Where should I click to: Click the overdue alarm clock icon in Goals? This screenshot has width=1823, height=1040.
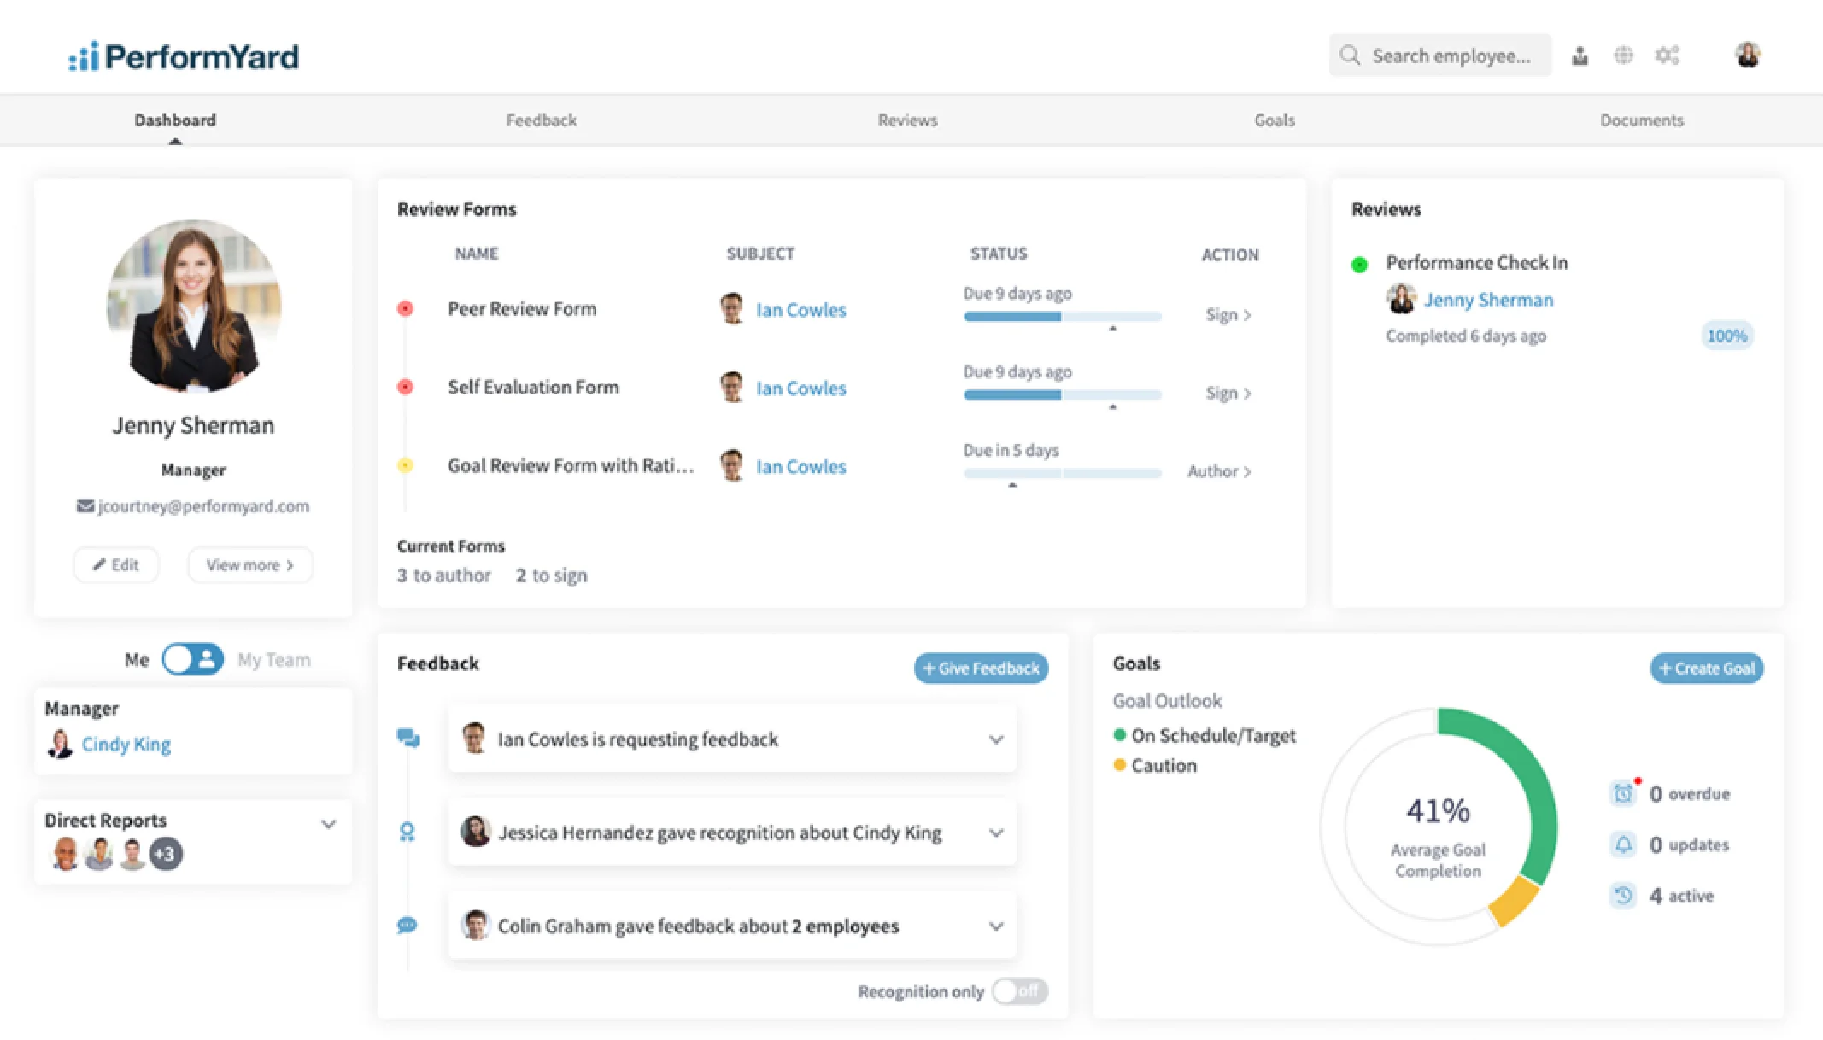point(1622,793)
